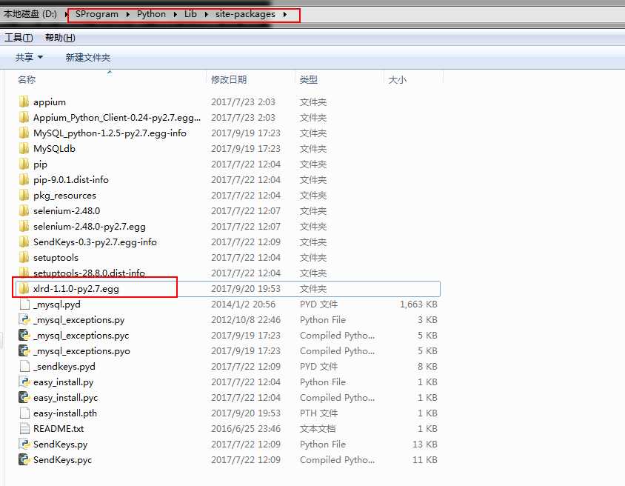The image size is (625, 486).
Task: Sort by the 修改日期 column header
Action: click(229, 80)
